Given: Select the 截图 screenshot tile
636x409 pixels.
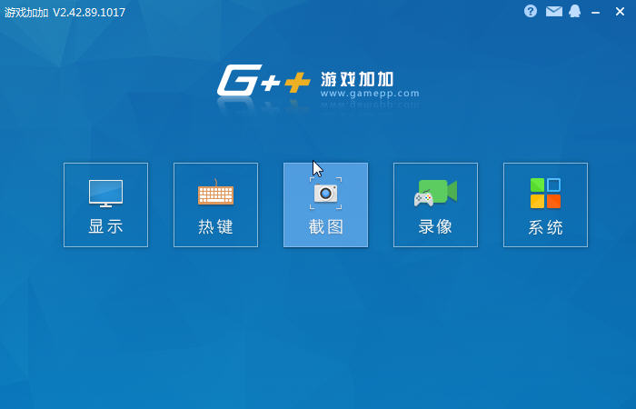Looking at the screenshot, I should tap(325, 204).
